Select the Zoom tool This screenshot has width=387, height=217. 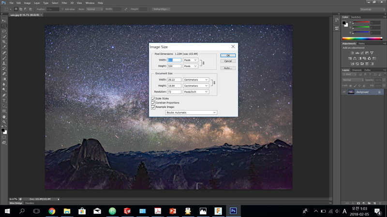tap(4, 122)
